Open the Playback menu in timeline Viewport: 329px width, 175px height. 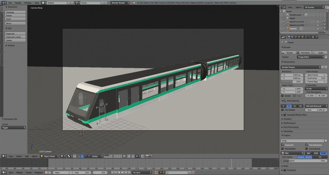(39, 173)
